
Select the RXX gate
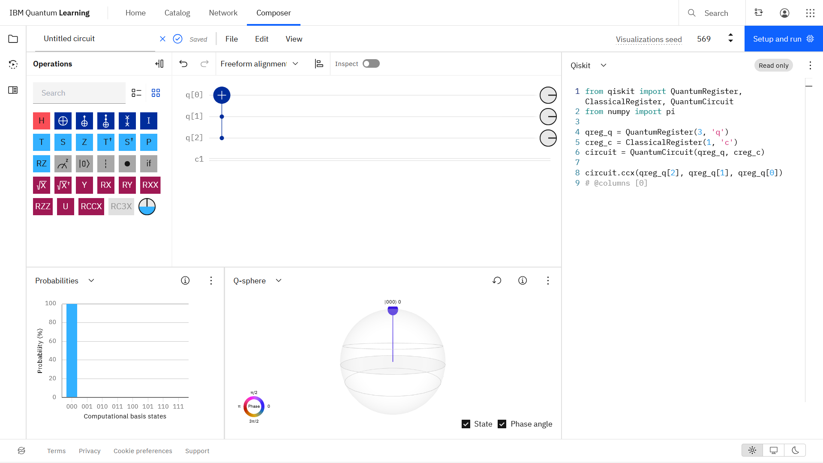pyautogui.click(x=150, y=185)
